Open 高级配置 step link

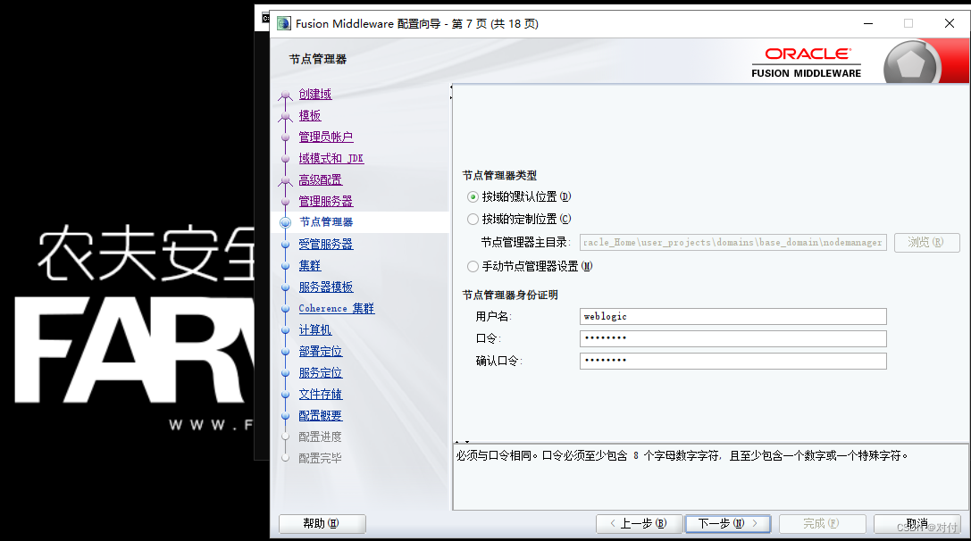(x=320, y=180)
